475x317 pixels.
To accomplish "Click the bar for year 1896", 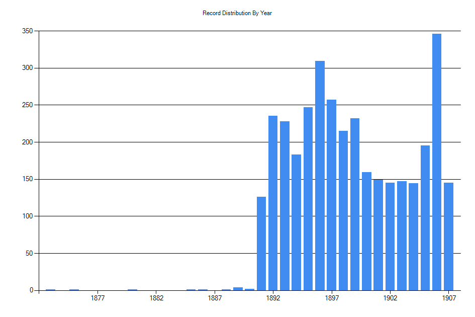I will pyautogui.click(x=320, y=176).
